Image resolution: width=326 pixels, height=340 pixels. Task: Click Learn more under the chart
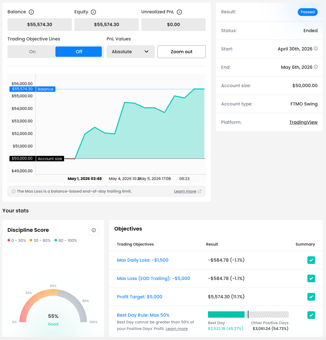[185, 191]
